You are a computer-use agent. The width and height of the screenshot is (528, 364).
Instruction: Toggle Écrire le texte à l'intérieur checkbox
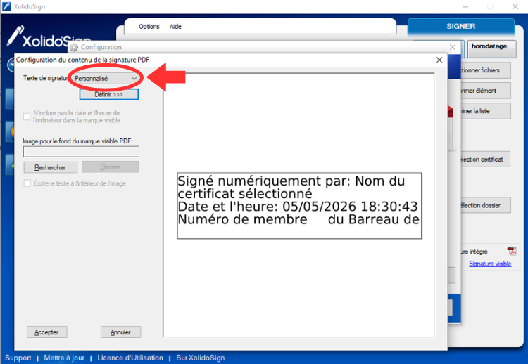pos(27,183)
